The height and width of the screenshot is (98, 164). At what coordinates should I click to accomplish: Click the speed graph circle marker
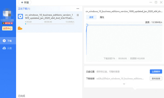(x=87, y=25)
